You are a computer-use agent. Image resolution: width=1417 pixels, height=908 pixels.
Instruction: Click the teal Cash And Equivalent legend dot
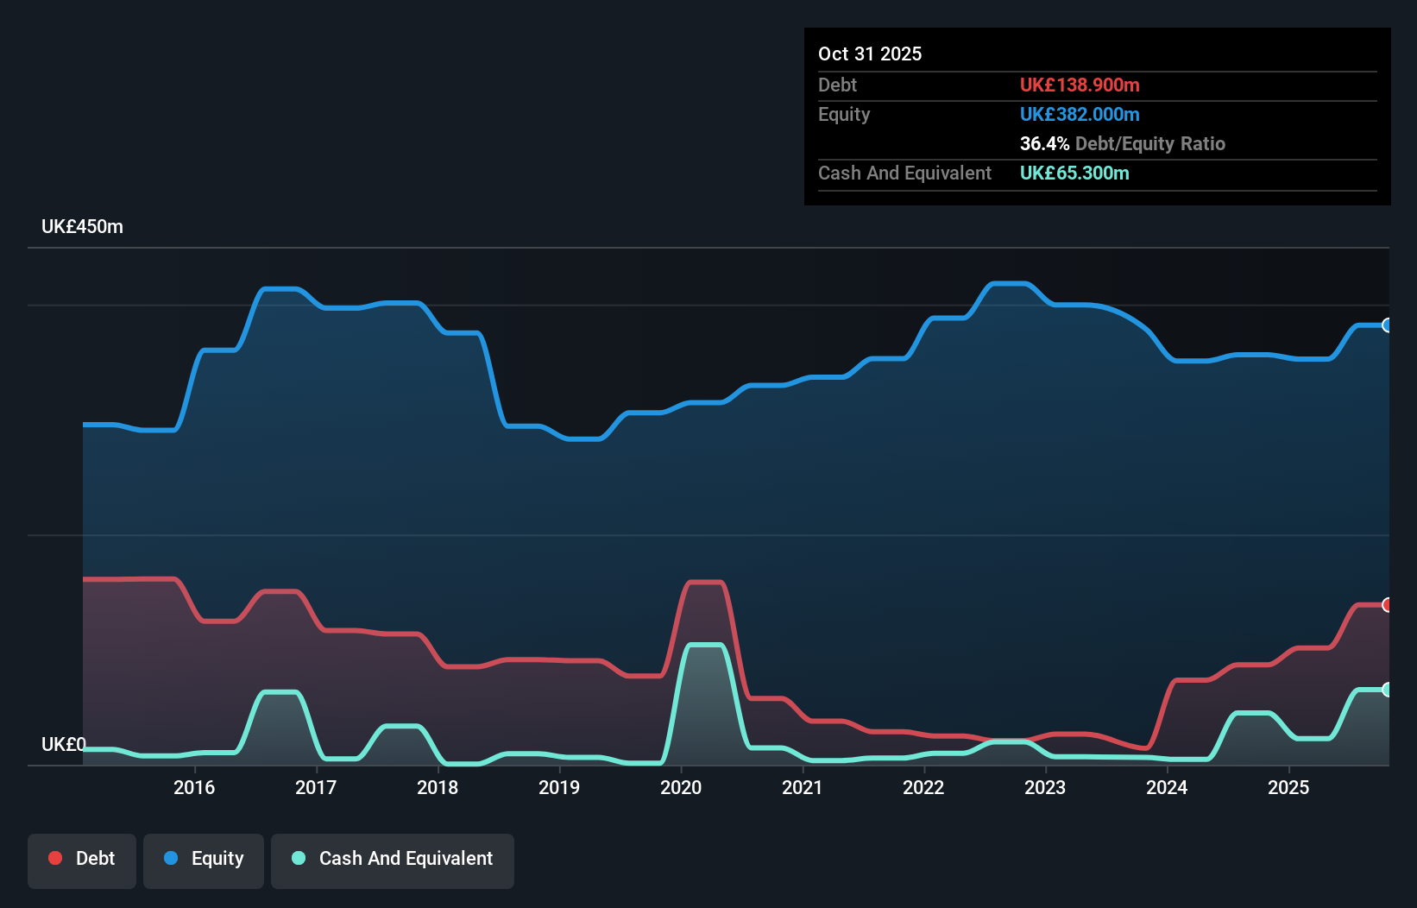298,859
